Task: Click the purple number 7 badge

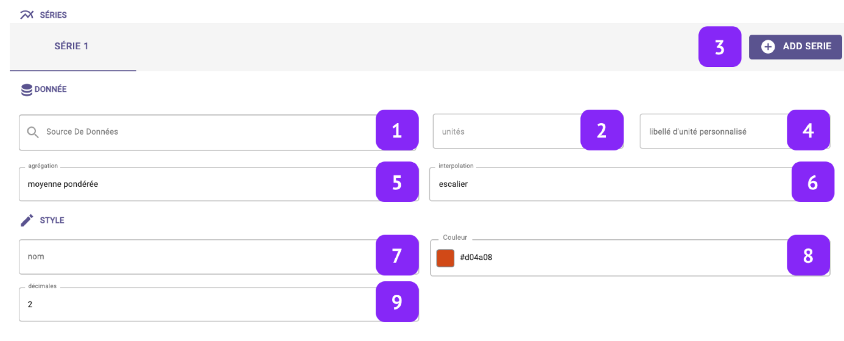Action: (x=397, y=255)
